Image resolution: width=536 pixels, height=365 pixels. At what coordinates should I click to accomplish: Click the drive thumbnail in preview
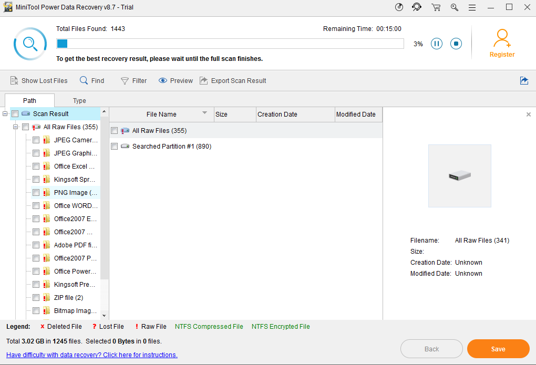(460, 175)
